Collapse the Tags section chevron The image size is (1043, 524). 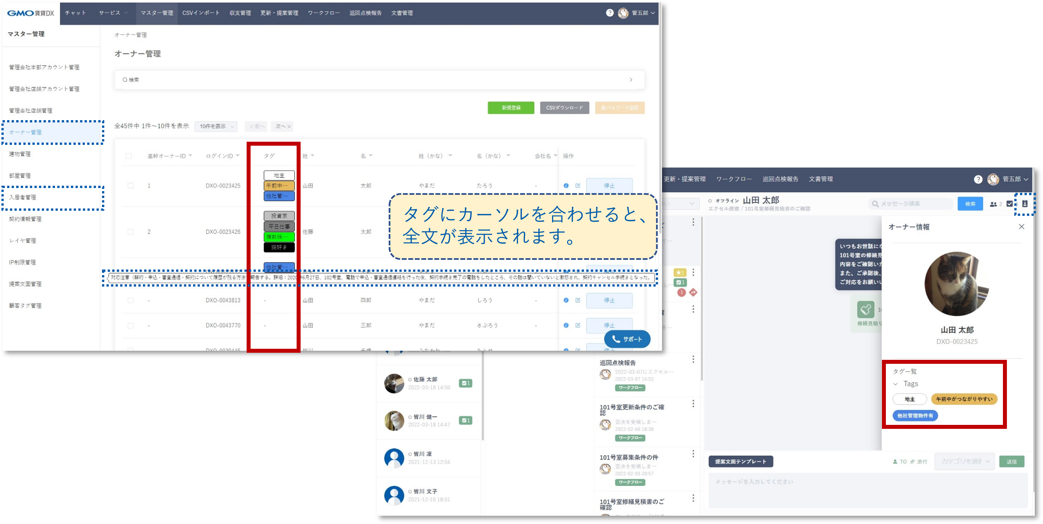coord(895,384)
